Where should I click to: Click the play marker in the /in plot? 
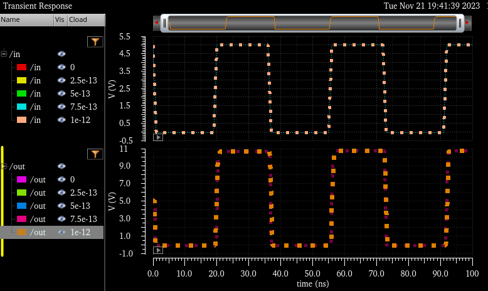(x=157, y=137)
